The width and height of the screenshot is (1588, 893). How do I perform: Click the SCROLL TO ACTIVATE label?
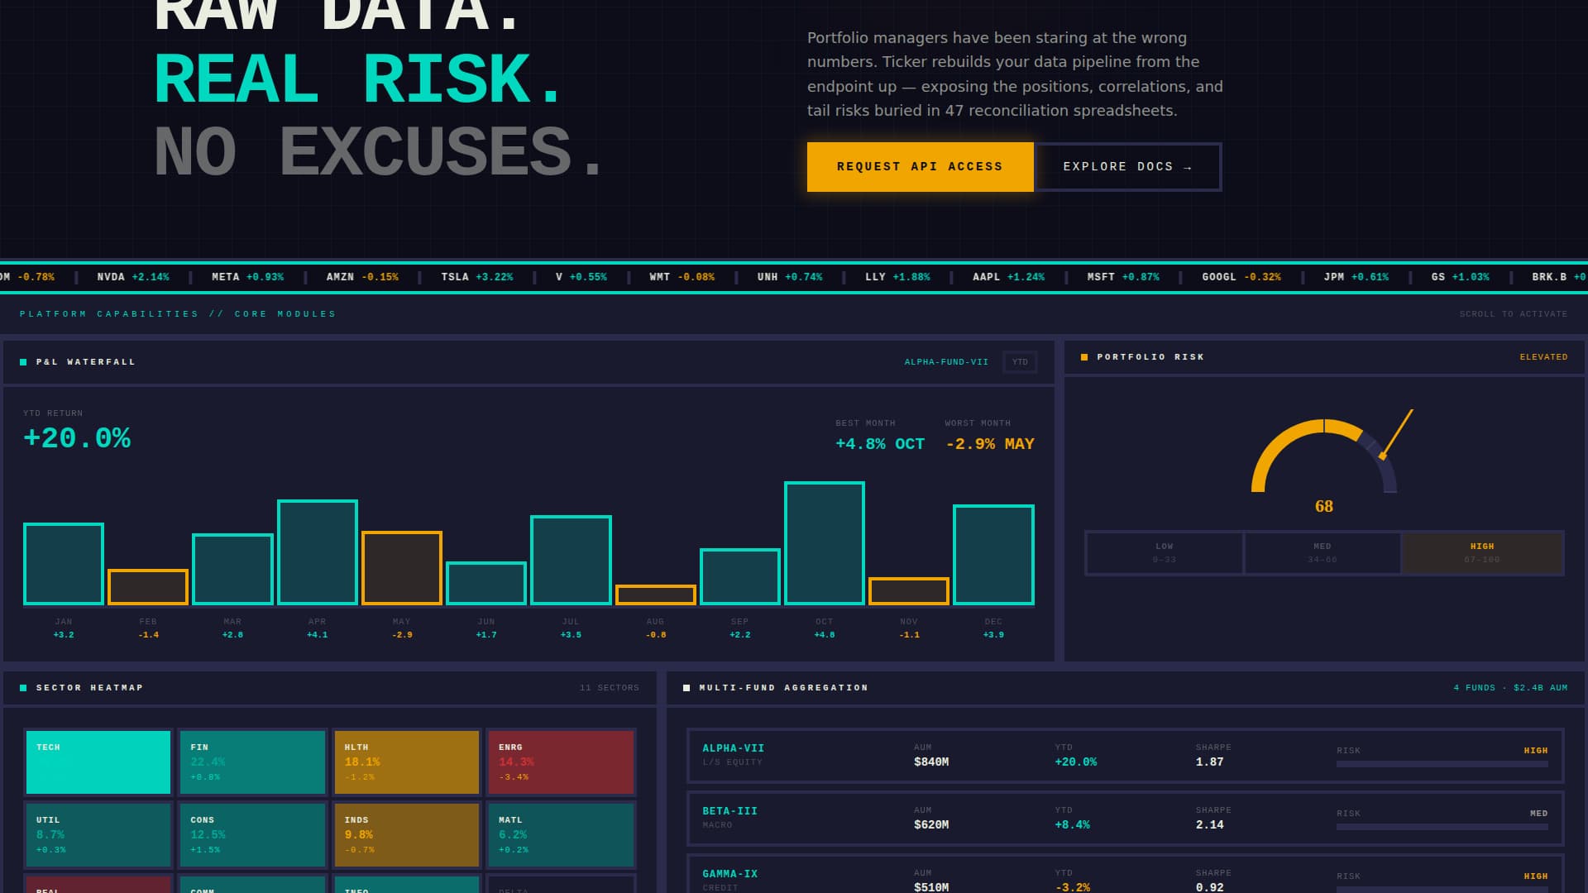point(1514,314)
